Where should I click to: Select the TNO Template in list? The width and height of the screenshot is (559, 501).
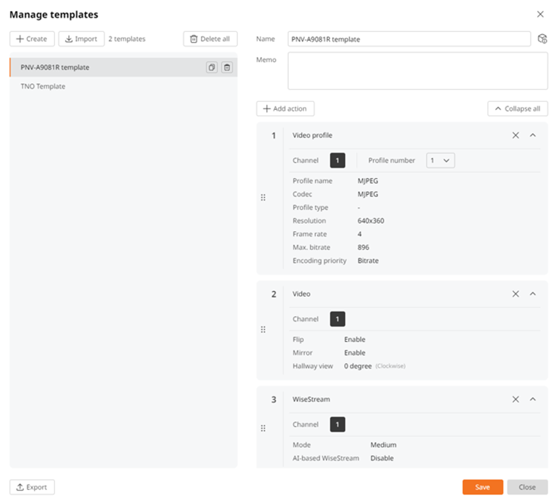[x=123, y=87]
